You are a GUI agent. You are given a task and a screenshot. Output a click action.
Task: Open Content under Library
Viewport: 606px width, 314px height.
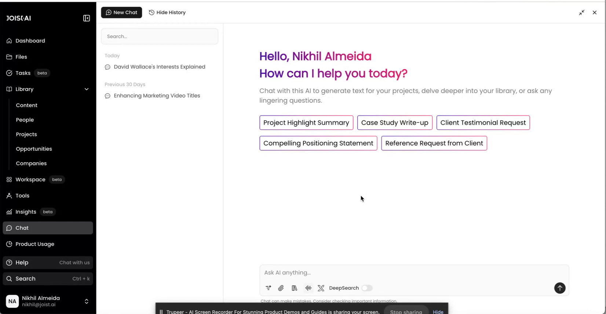coord(26,105)
